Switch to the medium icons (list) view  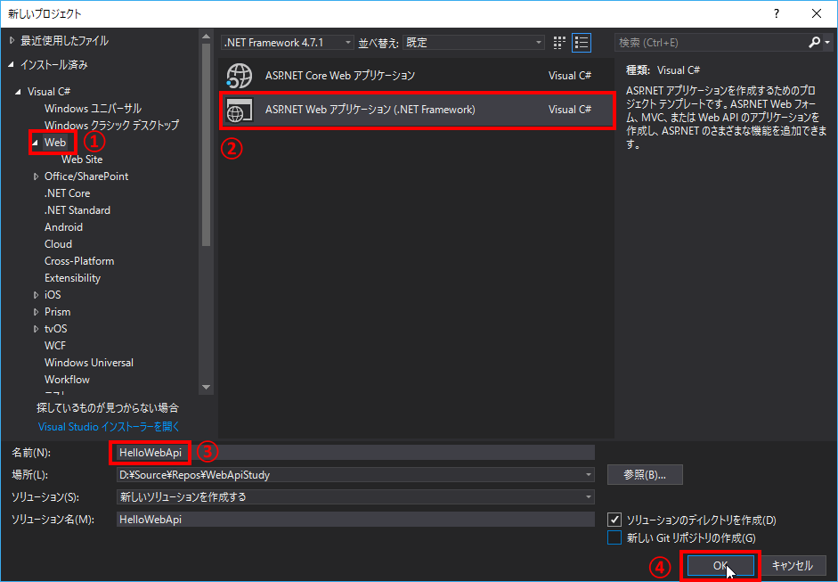(x=581, y=43)
